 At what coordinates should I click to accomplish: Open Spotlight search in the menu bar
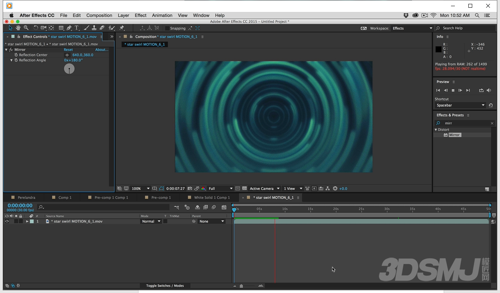(477, 15)
